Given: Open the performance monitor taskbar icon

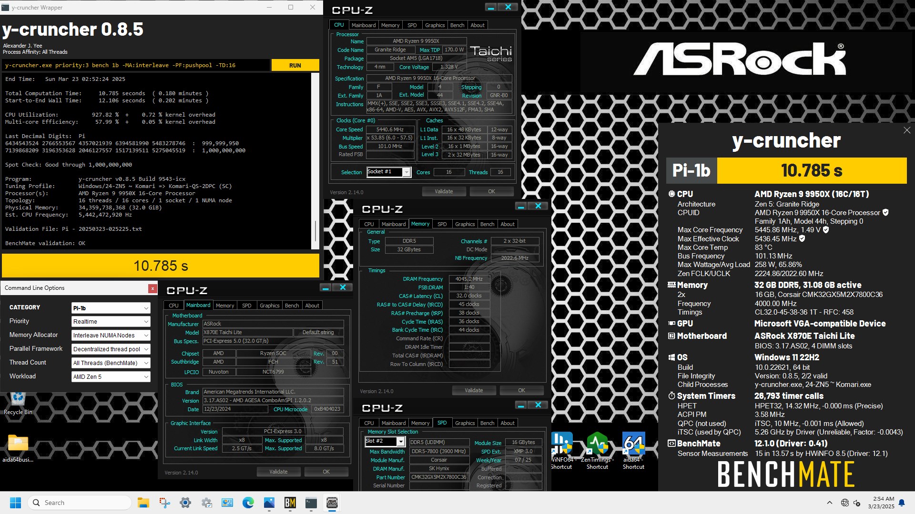Looking at the screenshot, I should pyautogui.click(x=227, y=503).
